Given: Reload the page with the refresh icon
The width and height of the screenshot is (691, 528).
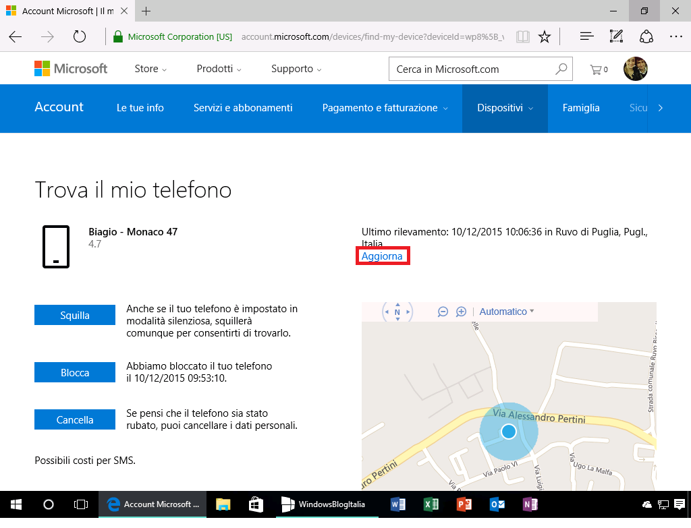Looking at the screenshot, I should (80, 36).
